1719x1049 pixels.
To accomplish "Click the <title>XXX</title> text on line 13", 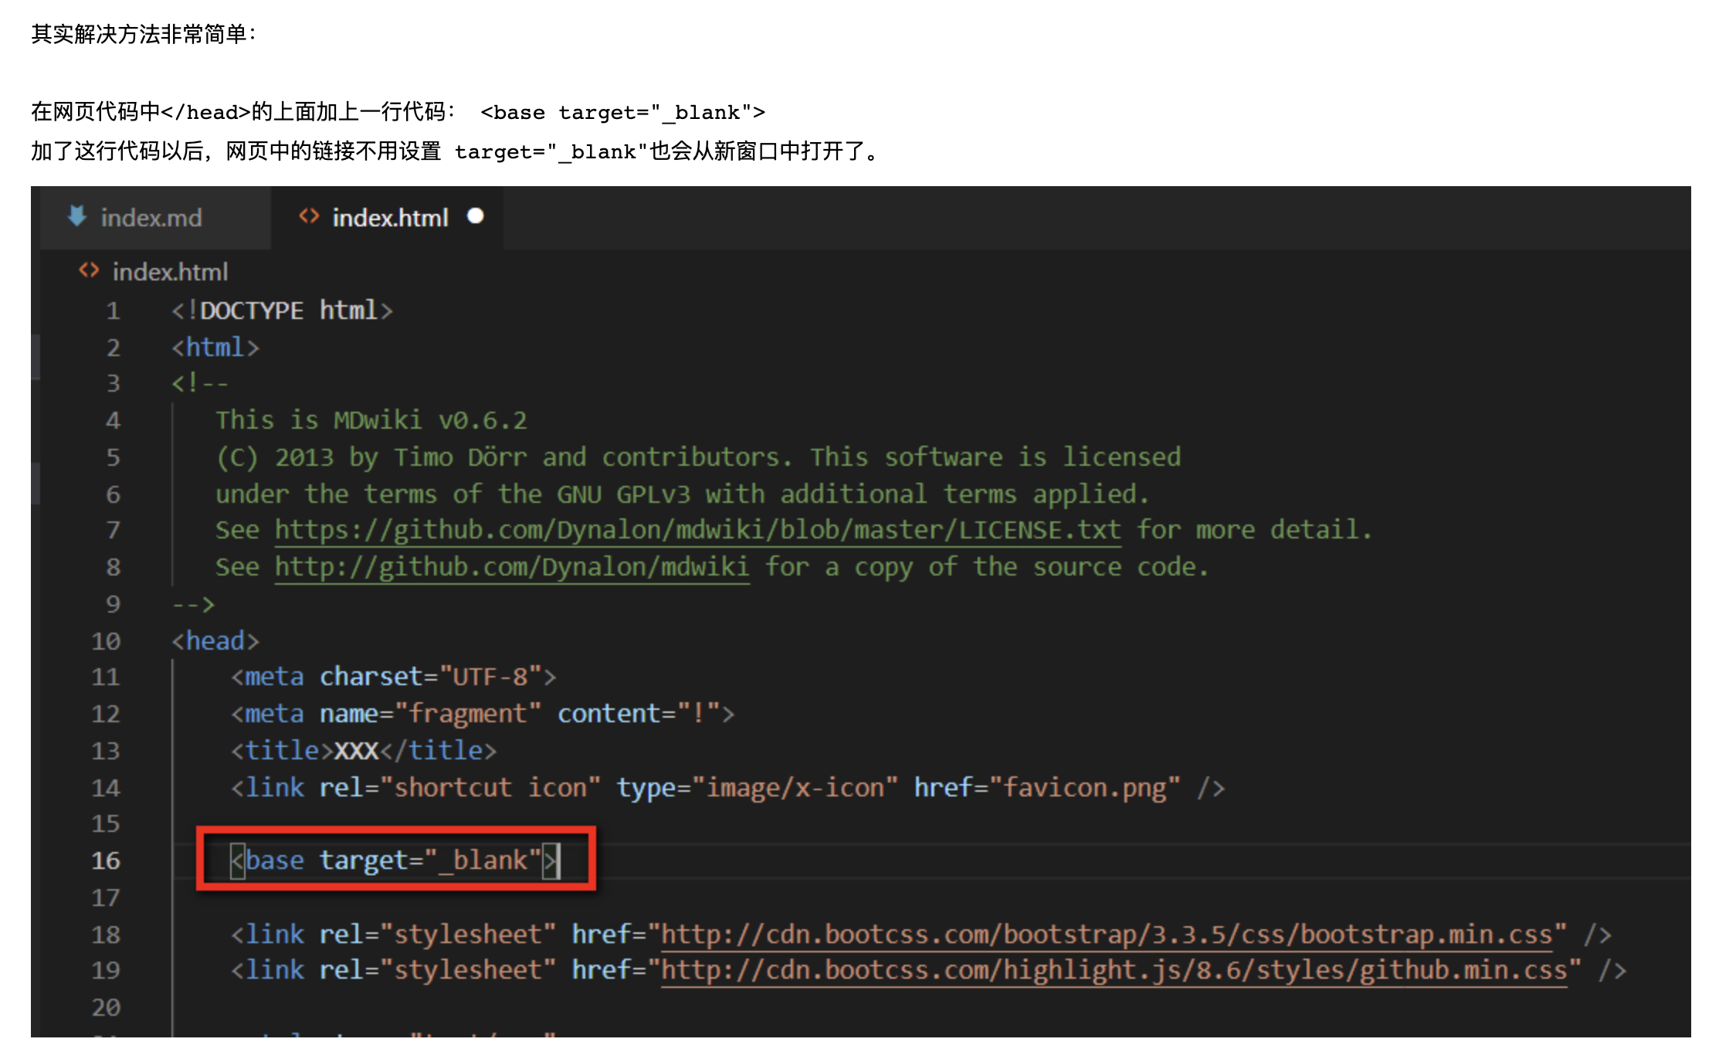I will 363,750.
